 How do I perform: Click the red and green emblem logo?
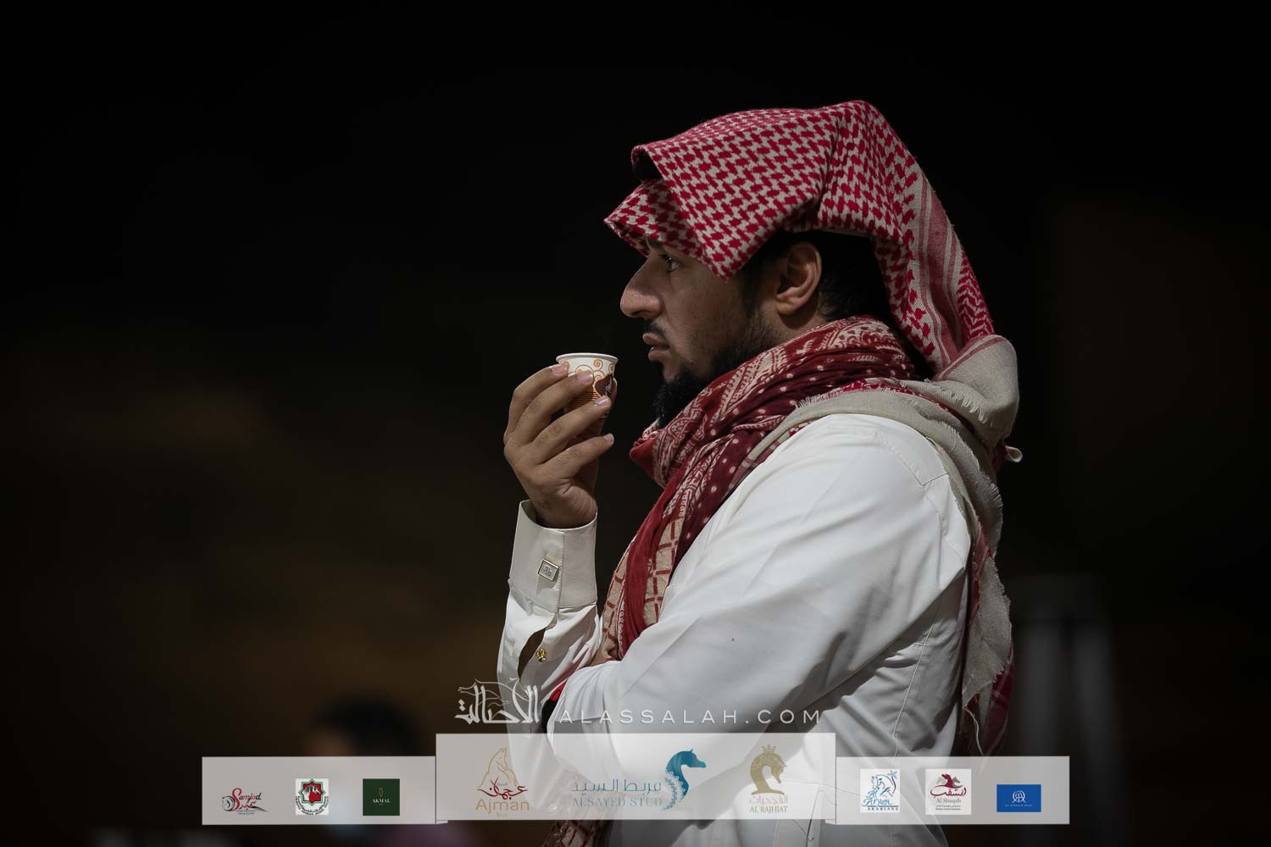click(x=312, y=797)
